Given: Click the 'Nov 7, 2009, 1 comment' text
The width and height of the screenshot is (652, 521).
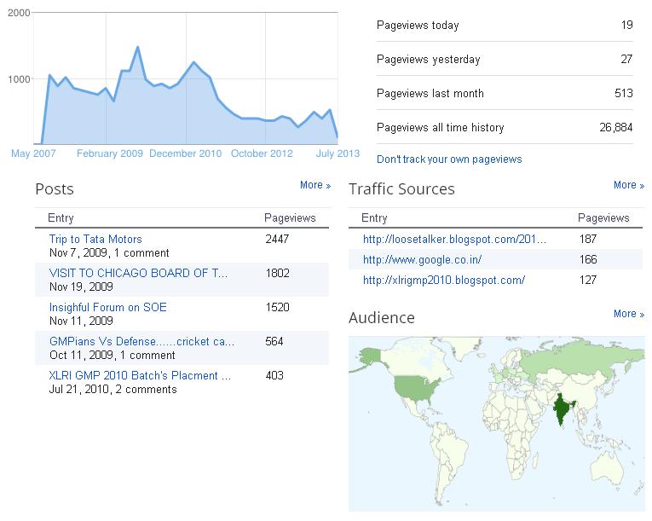Looking at the screenshot, I should 109,253.
